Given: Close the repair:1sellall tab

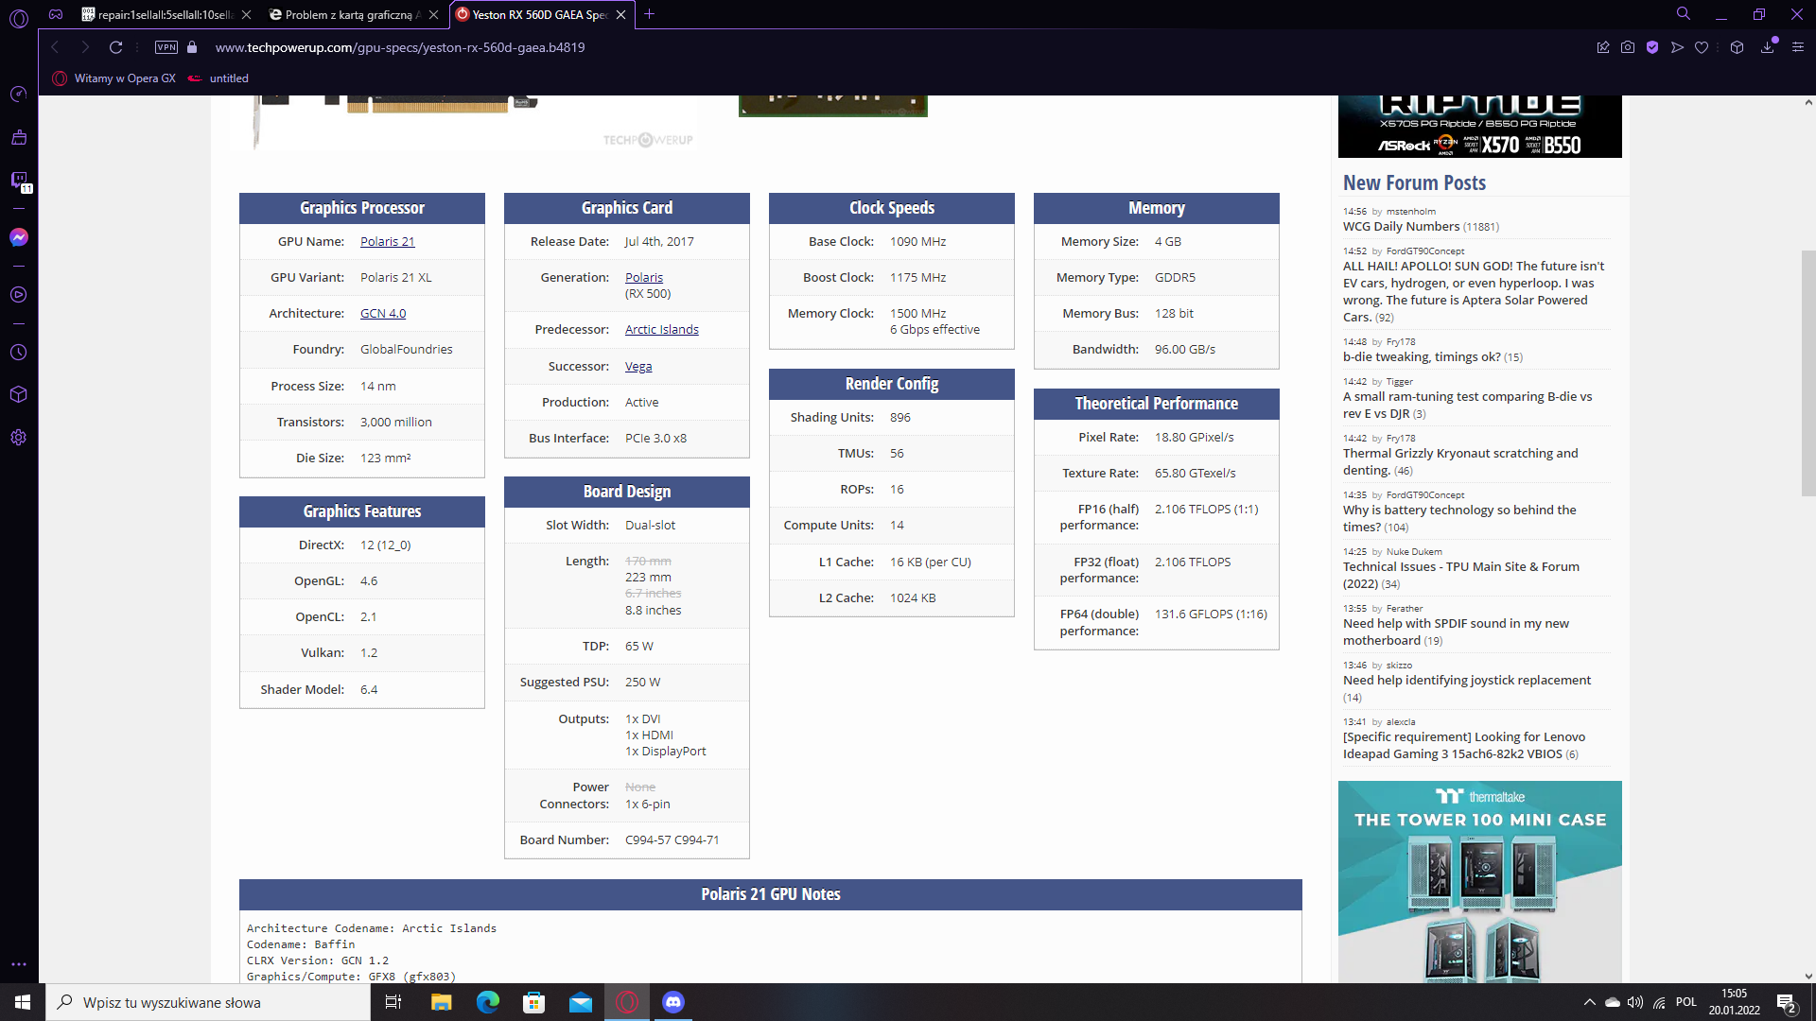Looking at the screenshot, I should coord(246,14).
